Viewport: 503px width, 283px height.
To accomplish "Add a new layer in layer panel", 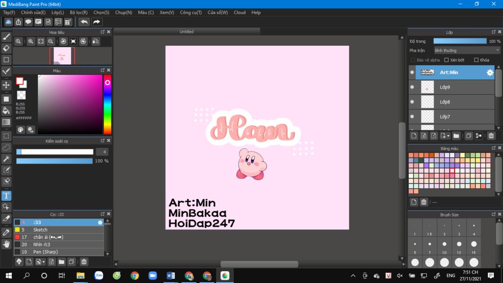I will 414,136.
